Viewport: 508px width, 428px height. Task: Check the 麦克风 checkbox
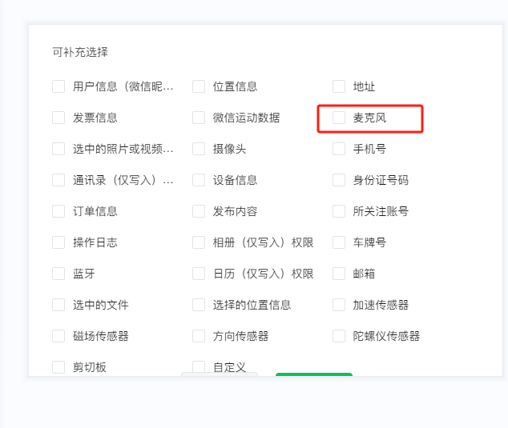click(339, 118)
